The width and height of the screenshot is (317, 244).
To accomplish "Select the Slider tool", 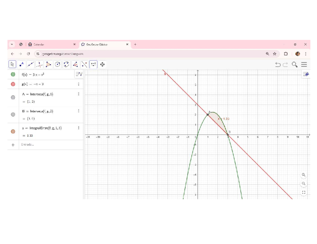I will (94, 64).
